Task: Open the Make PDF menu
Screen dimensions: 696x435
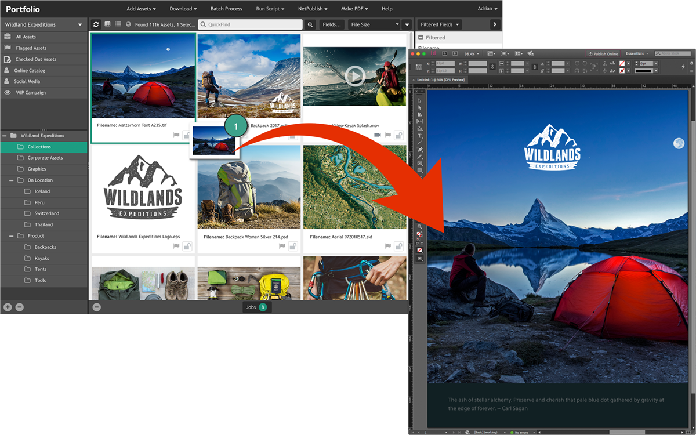Action: (x=354, y=9)
